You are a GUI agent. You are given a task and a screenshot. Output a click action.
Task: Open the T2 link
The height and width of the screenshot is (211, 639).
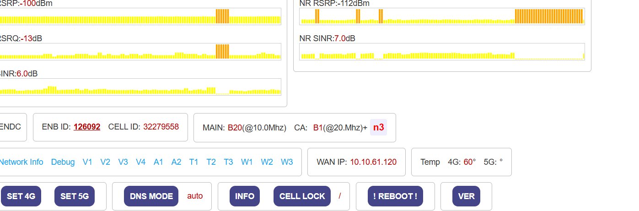tap(211, 162)
